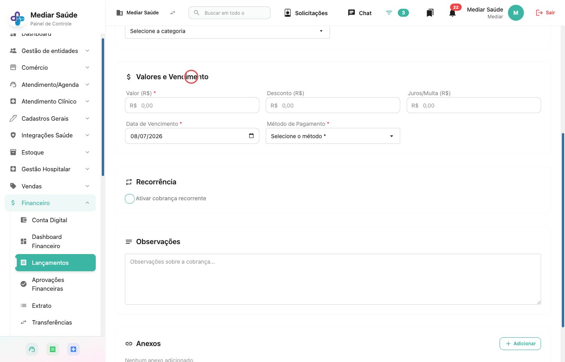Enable Ativar cobrança recorrente checkbox
Image resolution: width=565 pixels, height=362 pixels.
click(130, 199)
